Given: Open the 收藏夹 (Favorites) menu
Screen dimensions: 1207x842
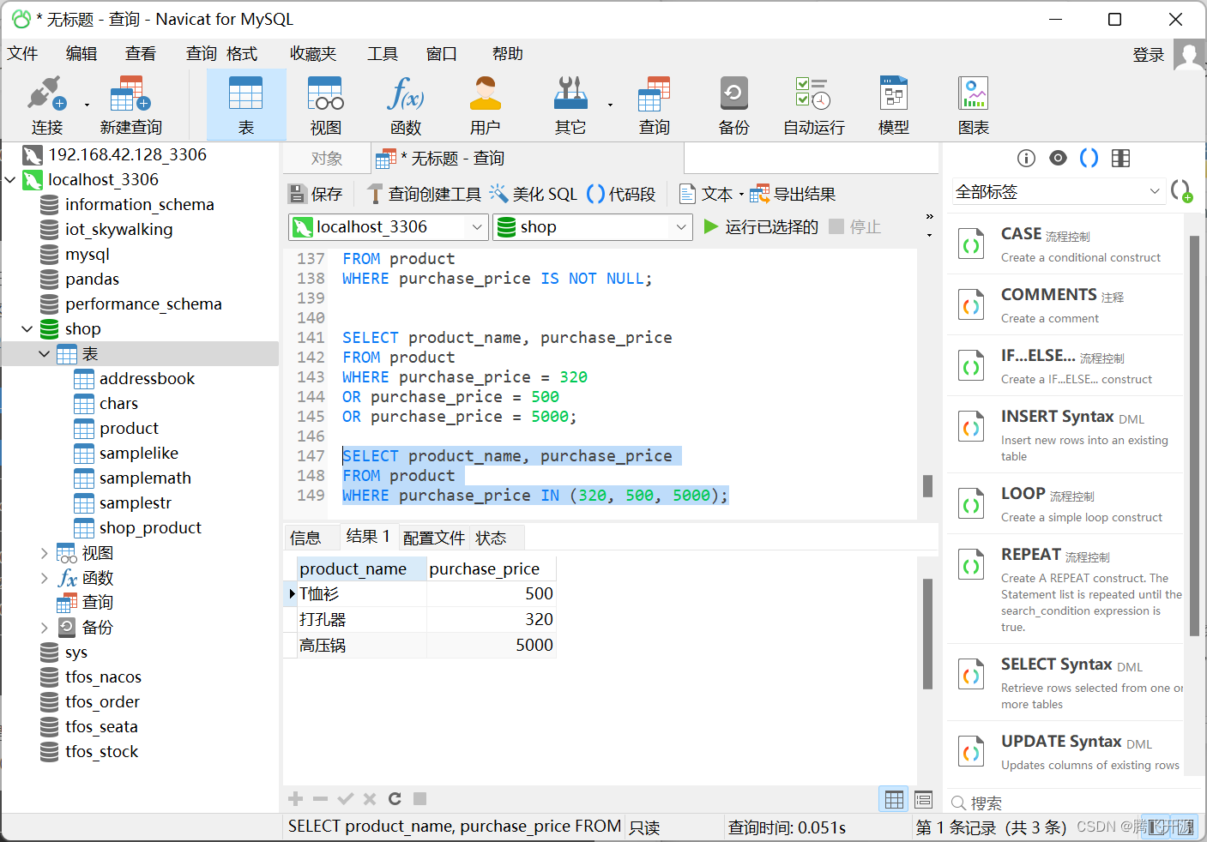Looking at the screenshot, I should click(313, 53).
